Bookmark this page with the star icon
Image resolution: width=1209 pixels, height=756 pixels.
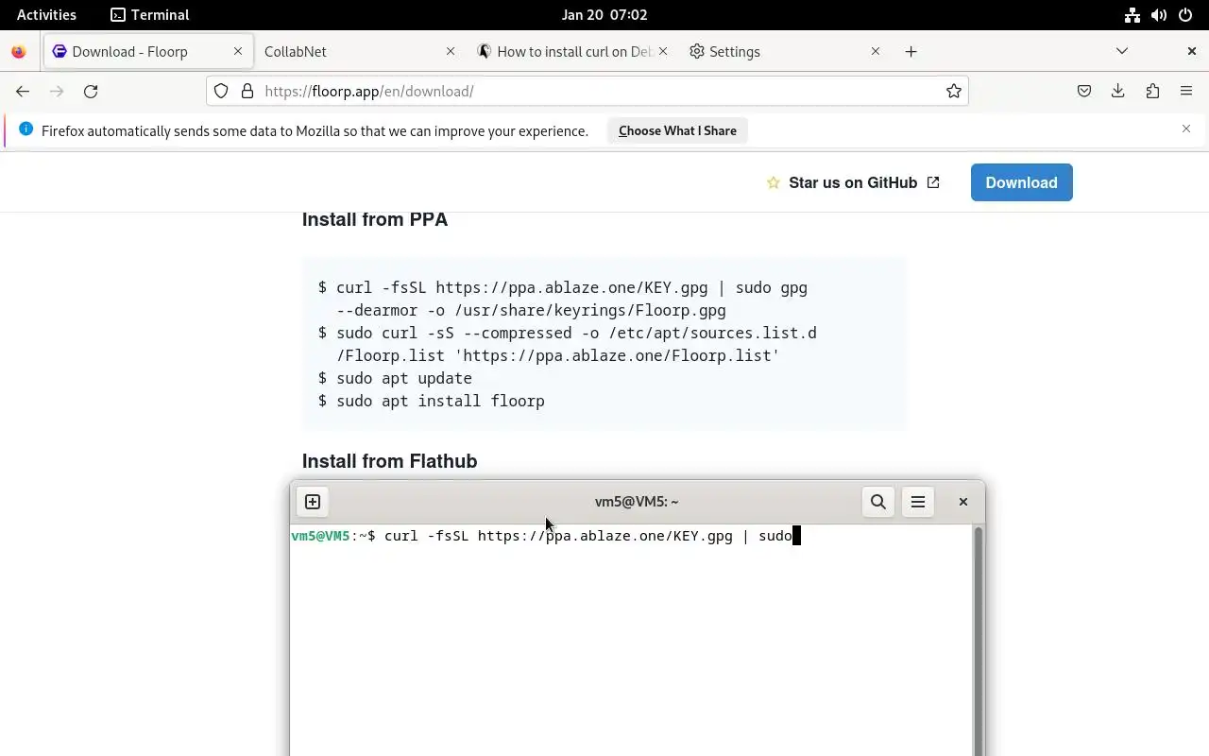click(x=954, y=91)
